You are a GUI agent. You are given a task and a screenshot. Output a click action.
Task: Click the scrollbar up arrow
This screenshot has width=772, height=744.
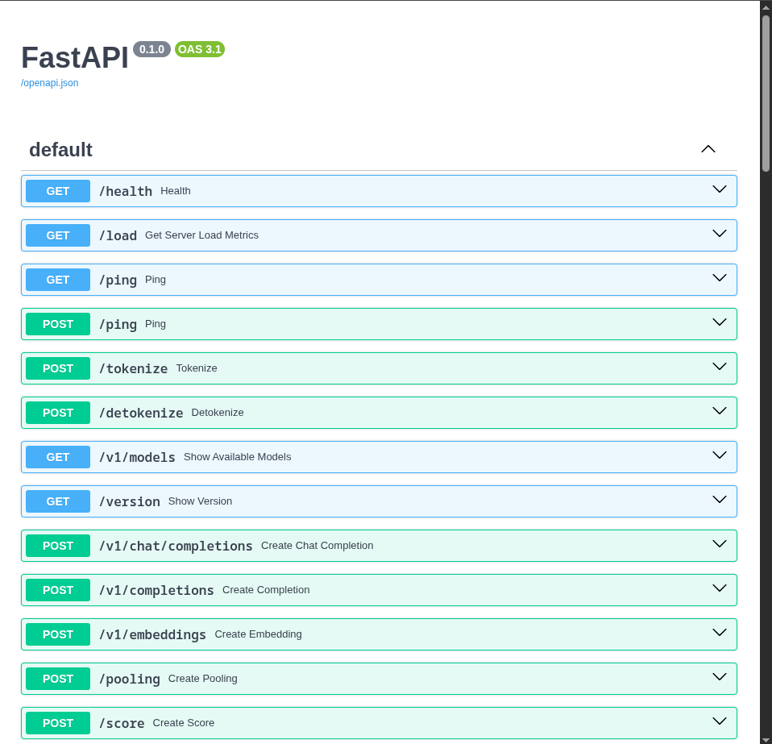click(766, 7)
